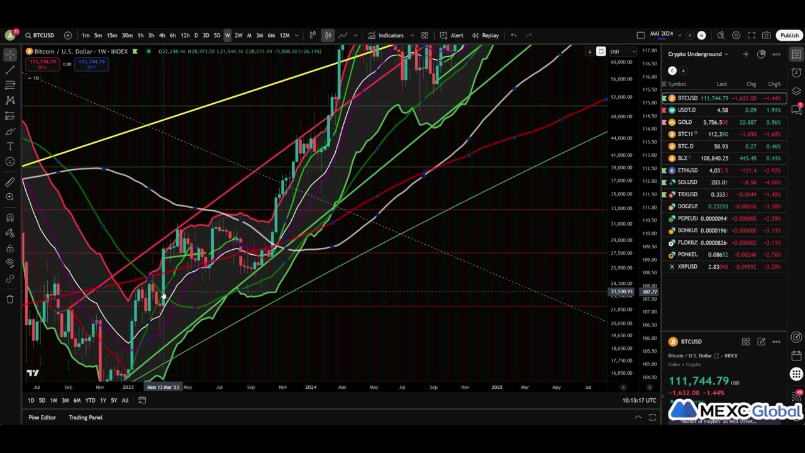Open the indicator templates grid icon
This screenshot has width=805, height=453.
pyautogui.click(x=425, y=35)
